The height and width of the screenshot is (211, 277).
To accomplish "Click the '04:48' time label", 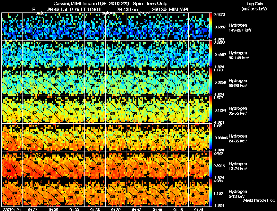I will pyautogui.click(x=178, y=210).
